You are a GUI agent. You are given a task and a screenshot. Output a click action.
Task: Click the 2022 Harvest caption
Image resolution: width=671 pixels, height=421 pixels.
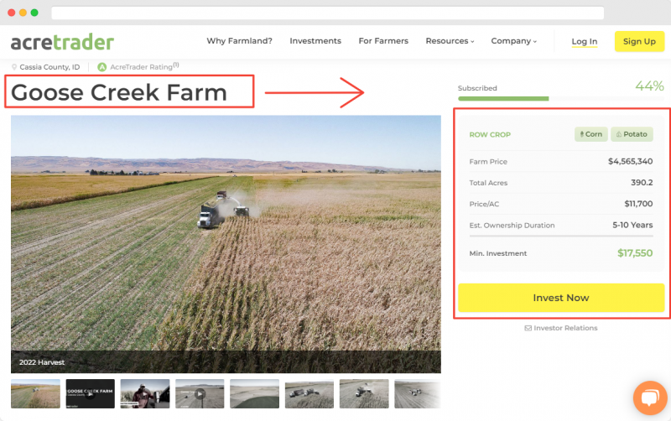click(x=42, y=362)
